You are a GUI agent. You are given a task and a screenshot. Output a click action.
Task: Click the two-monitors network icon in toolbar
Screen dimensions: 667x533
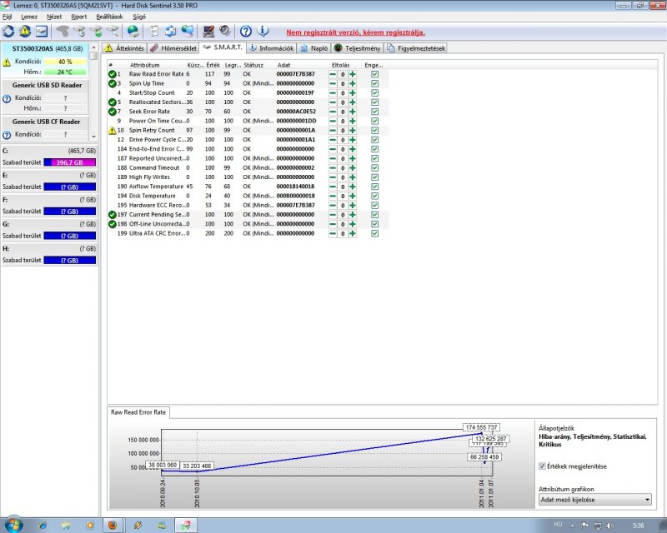pos(187,31)
